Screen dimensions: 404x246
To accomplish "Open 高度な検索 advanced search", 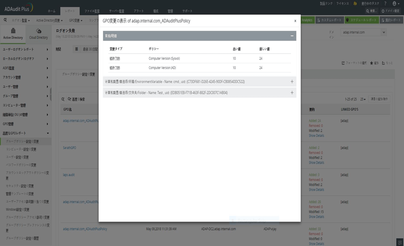I will point(76,99).
